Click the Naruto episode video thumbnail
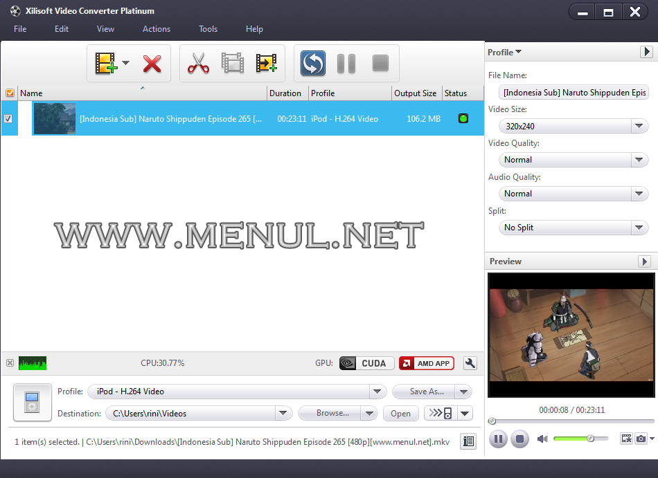Image resolution: width=658 pixels, height=478 pixels. (x=55, y=118)
